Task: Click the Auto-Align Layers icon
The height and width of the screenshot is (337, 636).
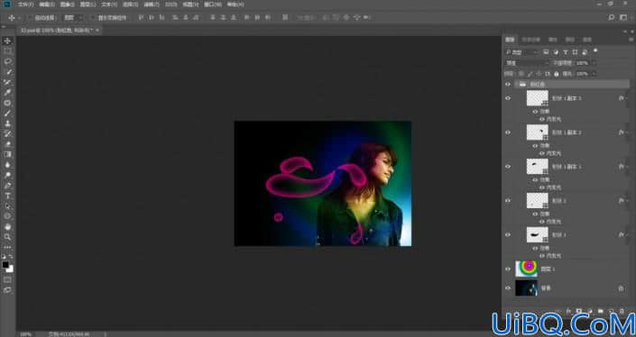Action: coord(285,18)
